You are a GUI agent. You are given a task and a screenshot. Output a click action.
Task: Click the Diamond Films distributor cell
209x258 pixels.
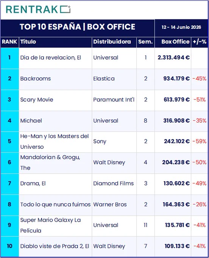(x=114, y=184)
